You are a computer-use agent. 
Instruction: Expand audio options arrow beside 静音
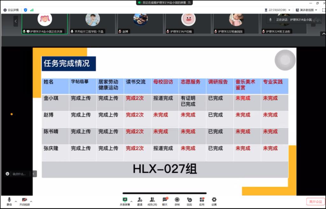16,201
